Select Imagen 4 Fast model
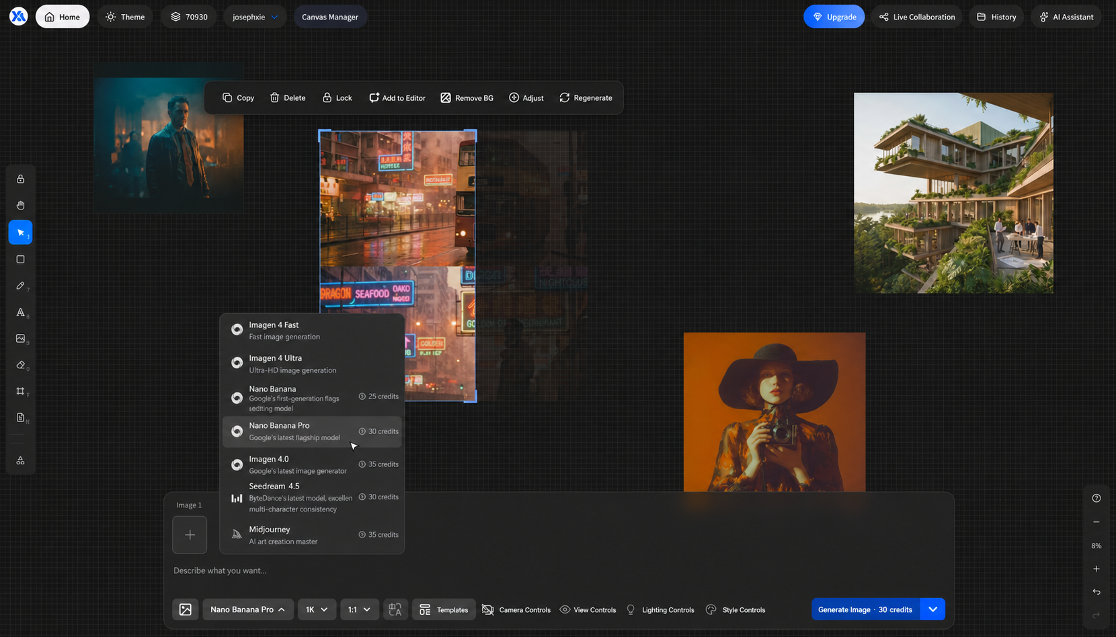 [312, 330]
